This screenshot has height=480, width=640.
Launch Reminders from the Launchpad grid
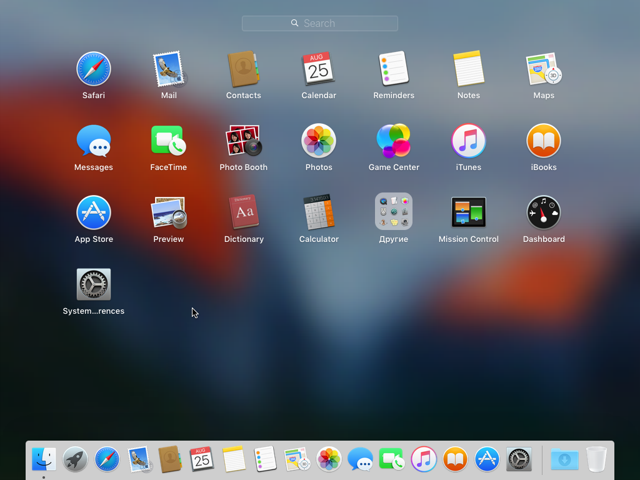click(x=394, y=69)
